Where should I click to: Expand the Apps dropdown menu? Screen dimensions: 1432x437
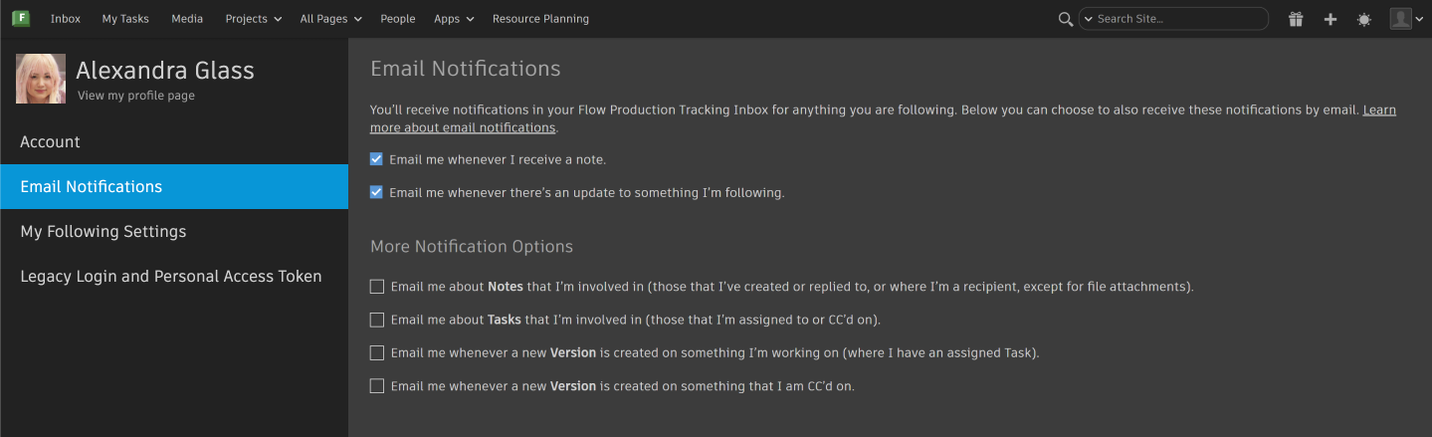454,19
